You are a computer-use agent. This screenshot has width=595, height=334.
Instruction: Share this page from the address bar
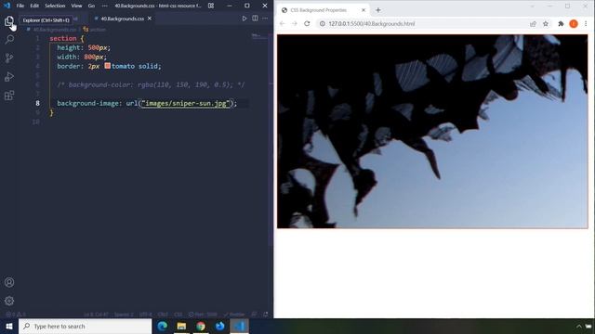coord(533,23)
